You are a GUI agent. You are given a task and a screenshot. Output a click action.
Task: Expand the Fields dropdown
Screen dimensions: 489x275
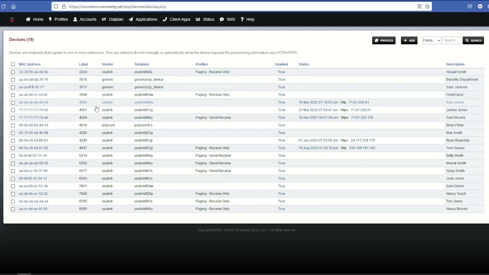pos(432,40)
